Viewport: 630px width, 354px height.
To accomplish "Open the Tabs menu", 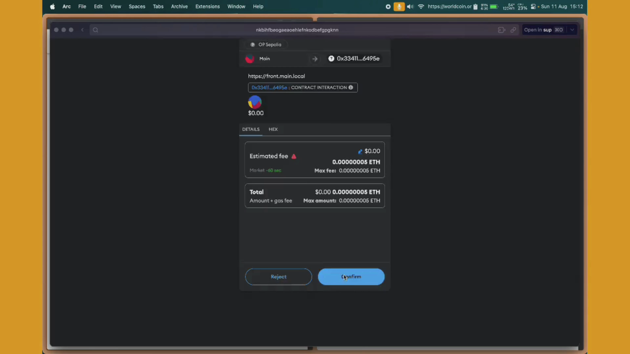I will click(158, 7).
